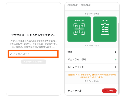Select the 未チェックイン statistics row

click(x=92, y=67)
